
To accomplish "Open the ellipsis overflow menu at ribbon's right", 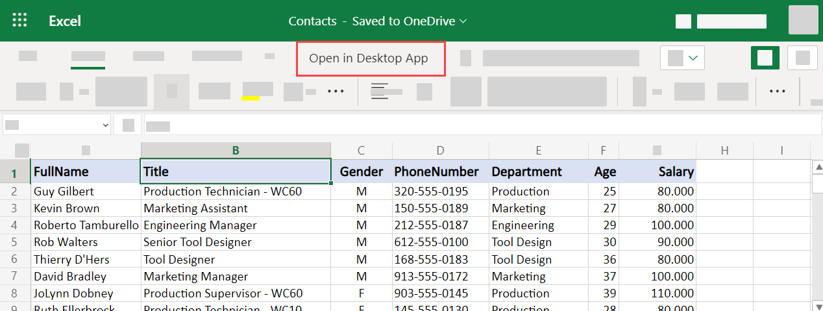I will point(778,92).
